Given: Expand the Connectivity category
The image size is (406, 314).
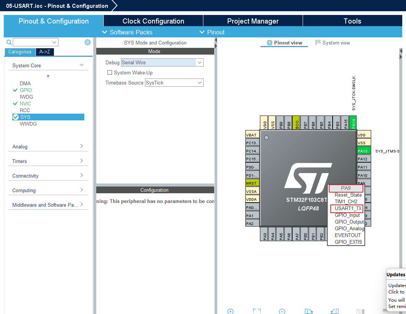Looking at the screenshot, I should (x=48, y=176).
